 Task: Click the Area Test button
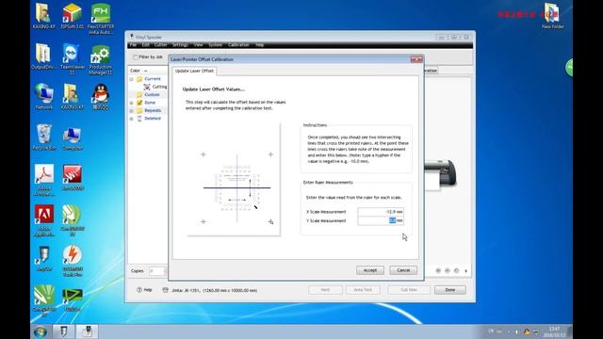[x=363, y=290]
